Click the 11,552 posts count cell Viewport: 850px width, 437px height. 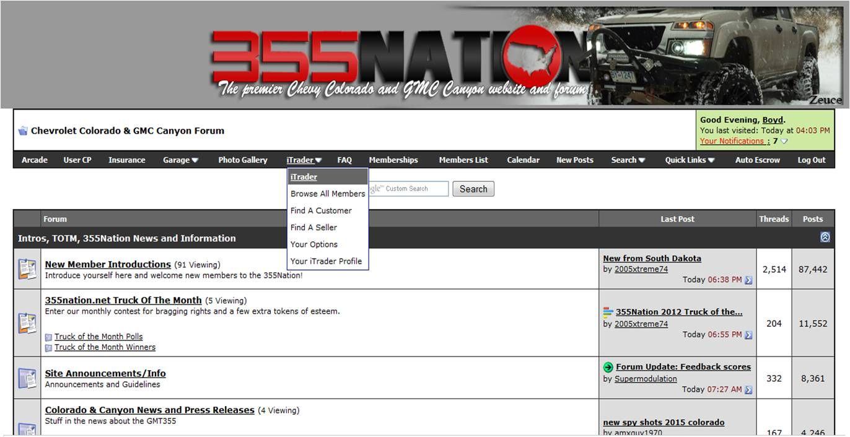(813, 323)
